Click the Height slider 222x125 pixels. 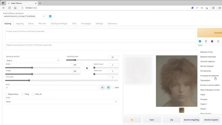pyautogui.click(x=43, y=74)
